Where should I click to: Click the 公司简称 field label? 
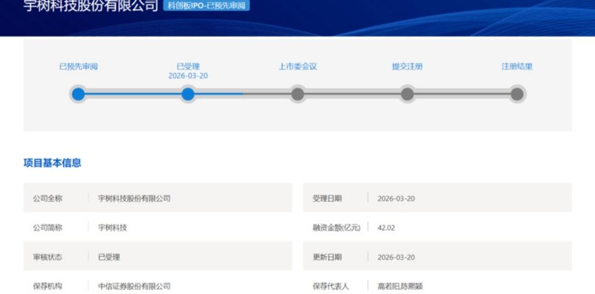(x=47, y=228)
